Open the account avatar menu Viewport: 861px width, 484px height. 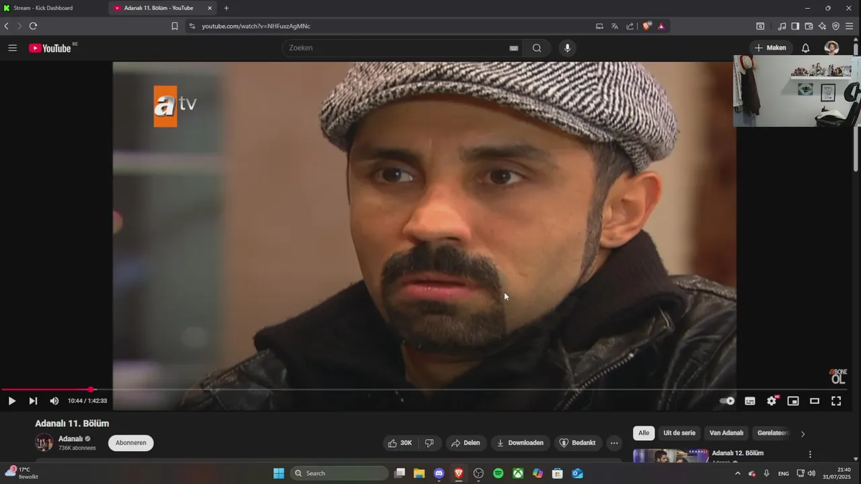(x=831, y=48)
